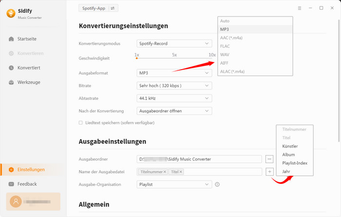Switch source using the swap arrows icon
Screen dimensions: 341x217
click(113, 8)
